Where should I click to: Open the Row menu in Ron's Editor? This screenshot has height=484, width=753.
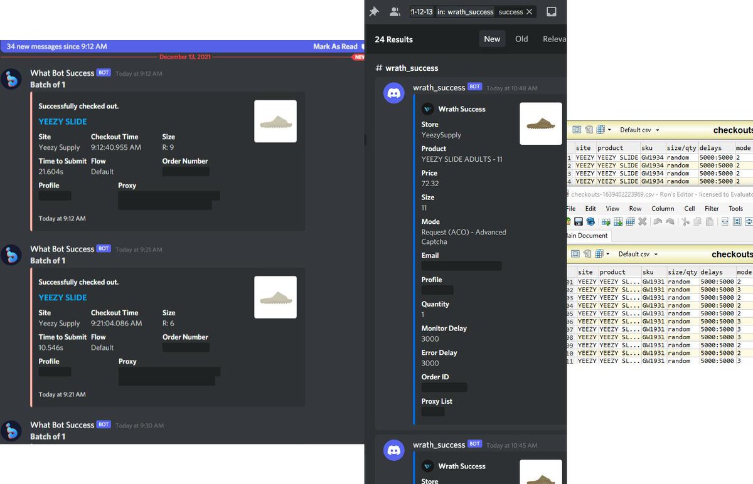(x=635, y=209)
